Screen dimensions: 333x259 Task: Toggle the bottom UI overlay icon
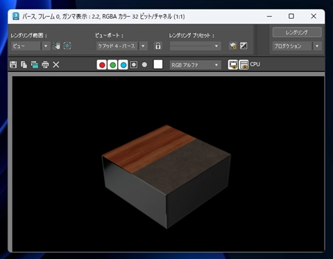pyautogui.click(x=244, y=64)
